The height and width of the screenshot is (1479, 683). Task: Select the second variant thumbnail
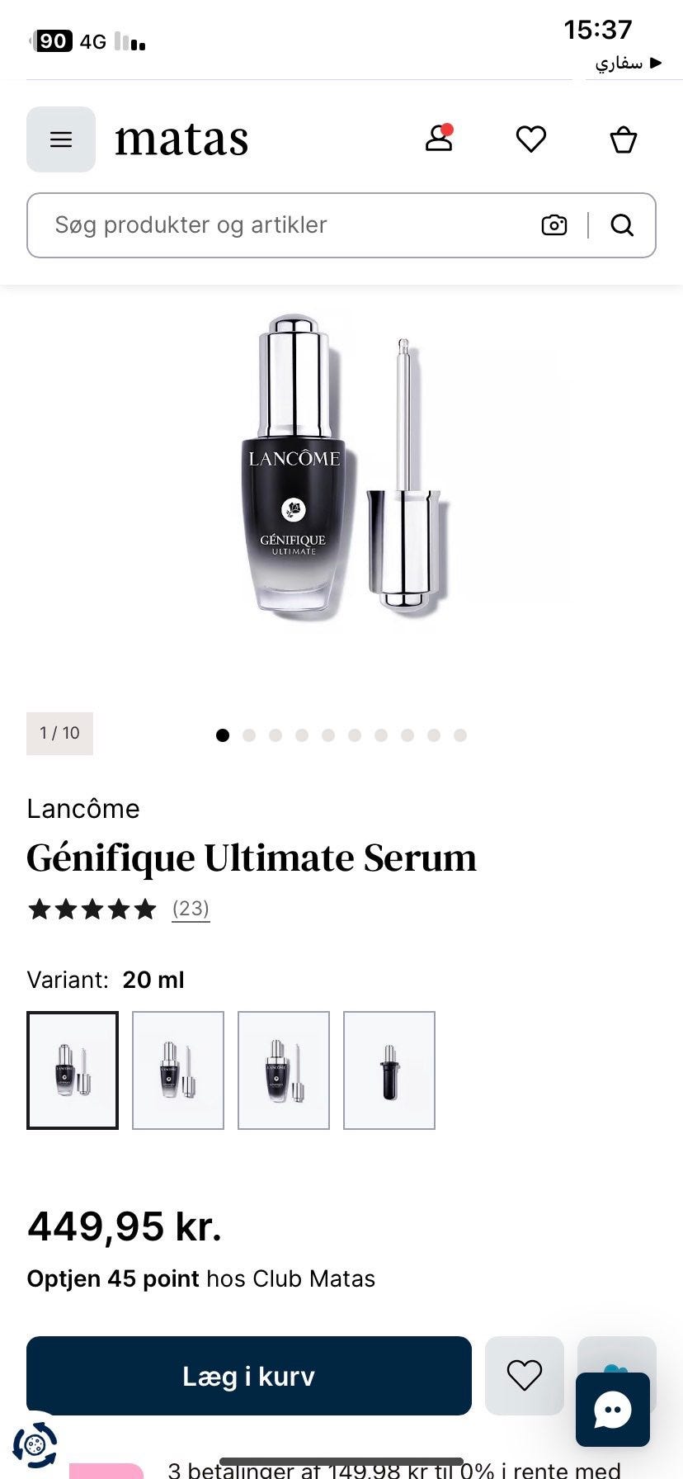coord(178,1070)
